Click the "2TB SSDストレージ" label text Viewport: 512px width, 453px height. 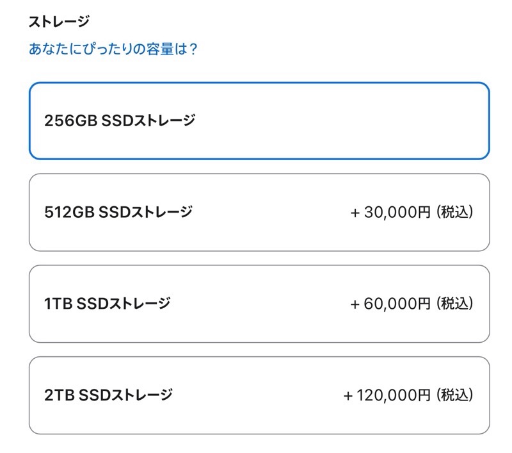(109, 395)
